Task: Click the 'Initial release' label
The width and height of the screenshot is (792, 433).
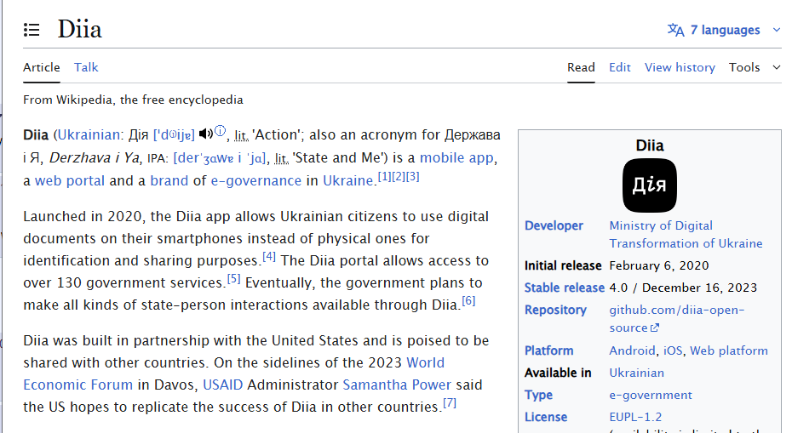Action: point(563,265)
